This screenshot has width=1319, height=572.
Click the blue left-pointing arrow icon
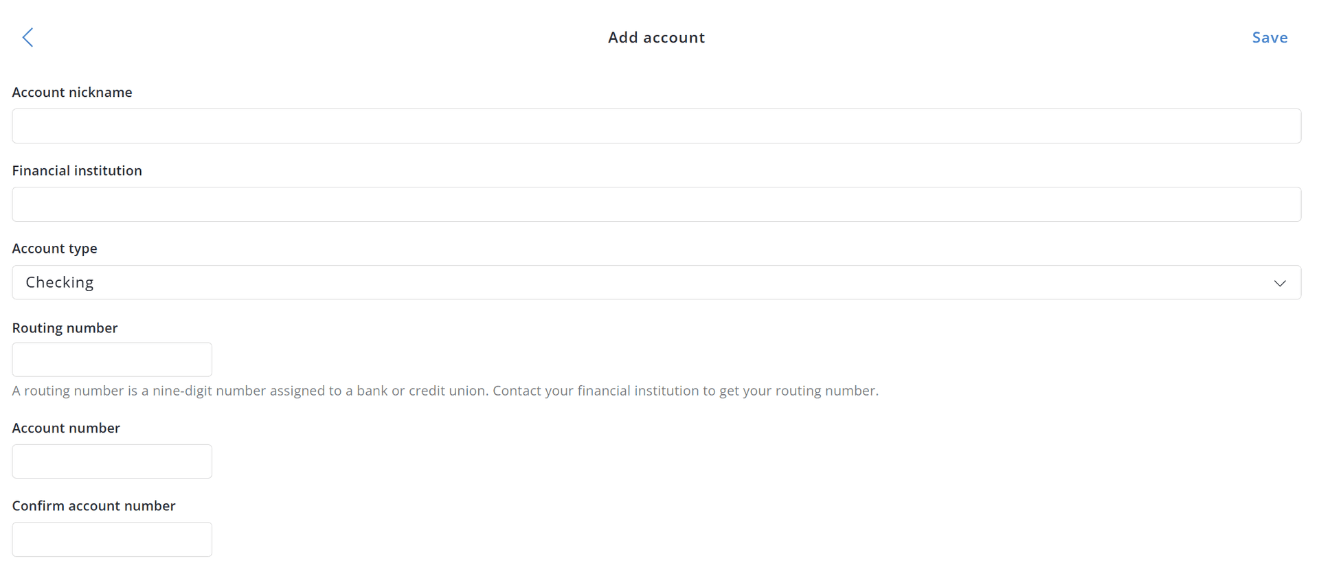(27, 37)
